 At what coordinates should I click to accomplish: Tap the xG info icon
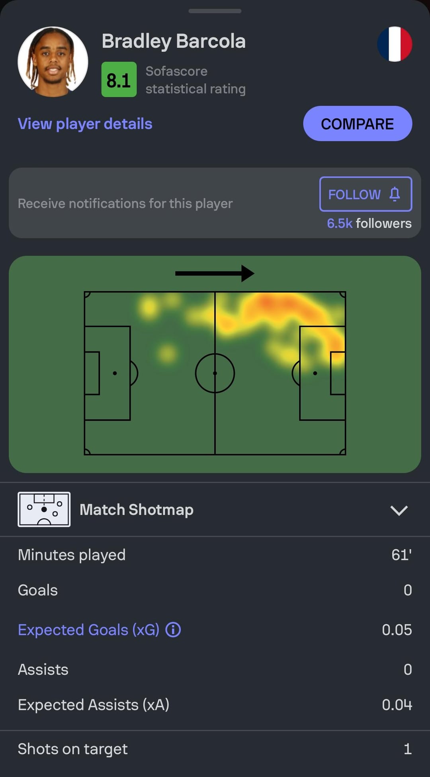(173, 630)
